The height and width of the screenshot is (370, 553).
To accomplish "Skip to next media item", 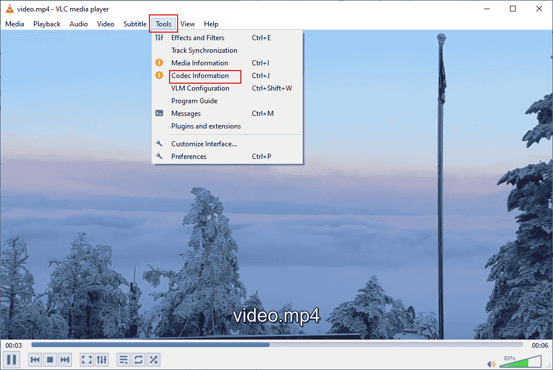I will pos(65,360).
